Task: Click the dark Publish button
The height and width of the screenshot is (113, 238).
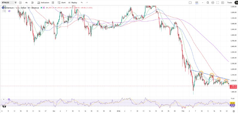Action: pos(236,3)
